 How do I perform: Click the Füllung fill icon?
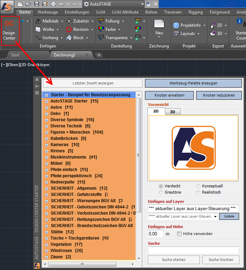pyautogui.click(x=101, y=21)
